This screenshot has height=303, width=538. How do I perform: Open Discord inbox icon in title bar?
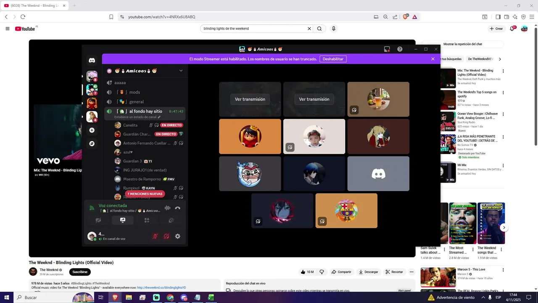[x=387, y=49]
